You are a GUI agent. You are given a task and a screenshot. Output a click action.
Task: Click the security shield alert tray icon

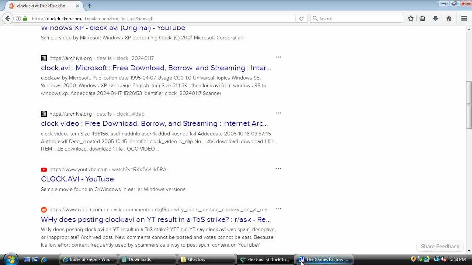pos(413,259)
